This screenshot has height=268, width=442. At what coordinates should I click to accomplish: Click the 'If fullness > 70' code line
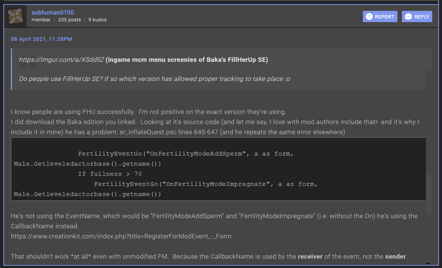(x=110, y=174)
